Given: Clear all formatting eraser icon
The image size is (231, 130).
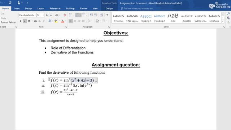Looking at the screenshot, I should [x=65, y=15].
